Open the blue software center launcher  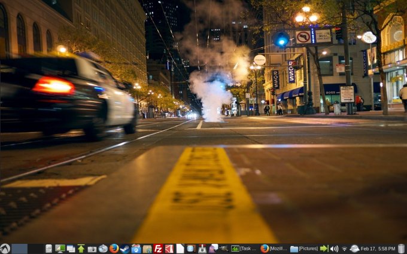[136, 249]
